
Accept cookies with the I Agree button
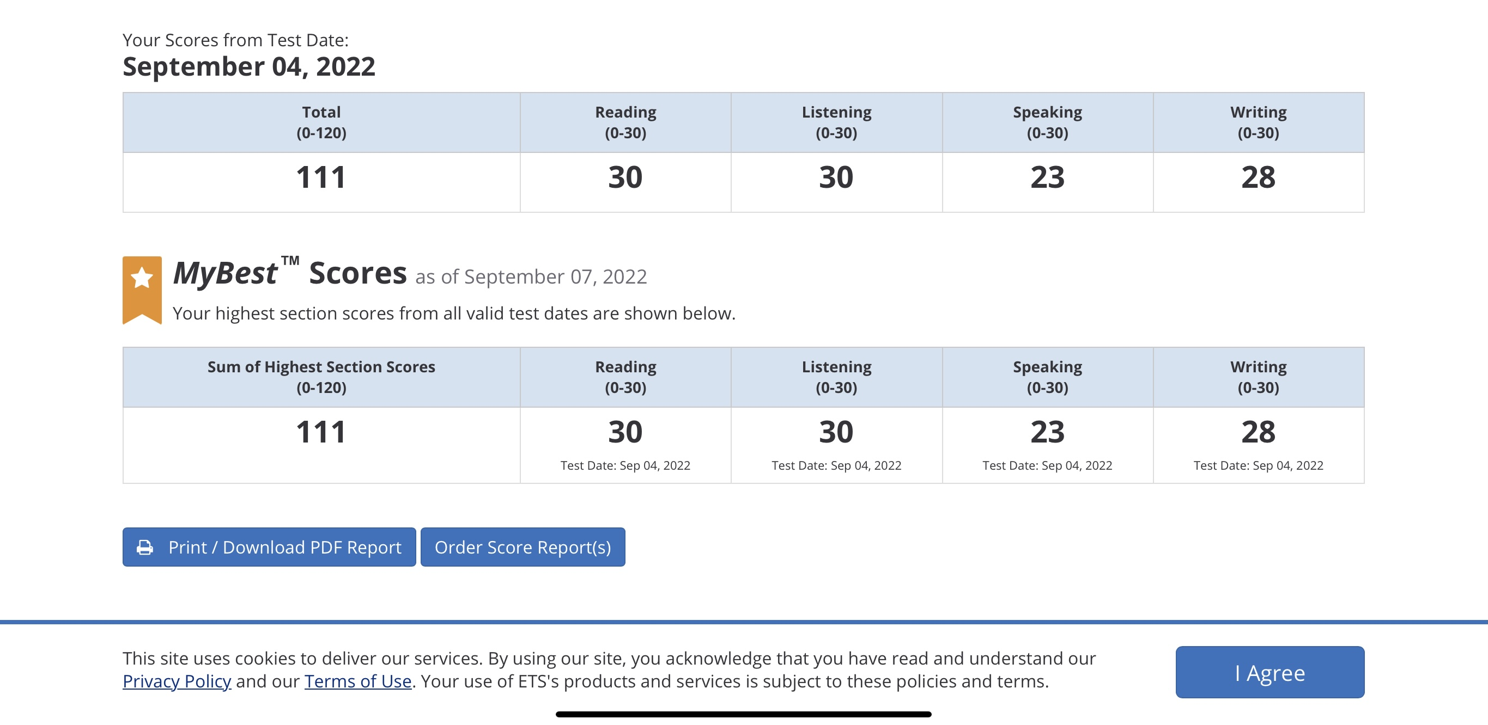[1270, 672]
